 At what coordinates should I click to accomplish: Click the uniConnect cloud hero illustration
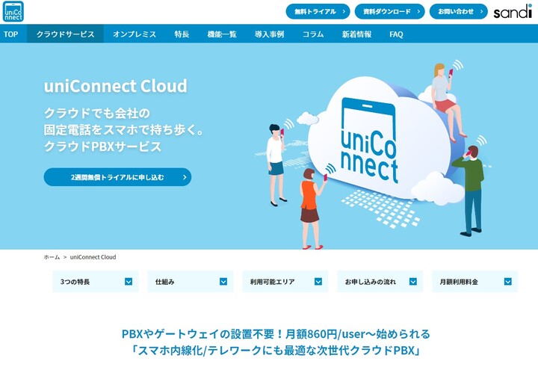(374, 151)
